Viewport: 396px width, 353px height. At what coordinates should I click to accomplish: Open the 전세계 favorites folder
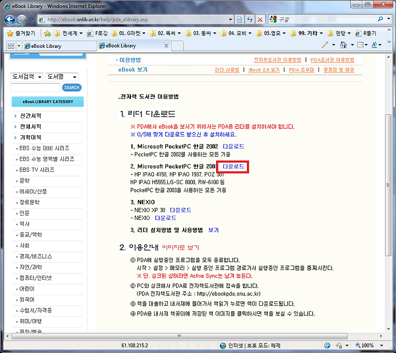(68, 34)
